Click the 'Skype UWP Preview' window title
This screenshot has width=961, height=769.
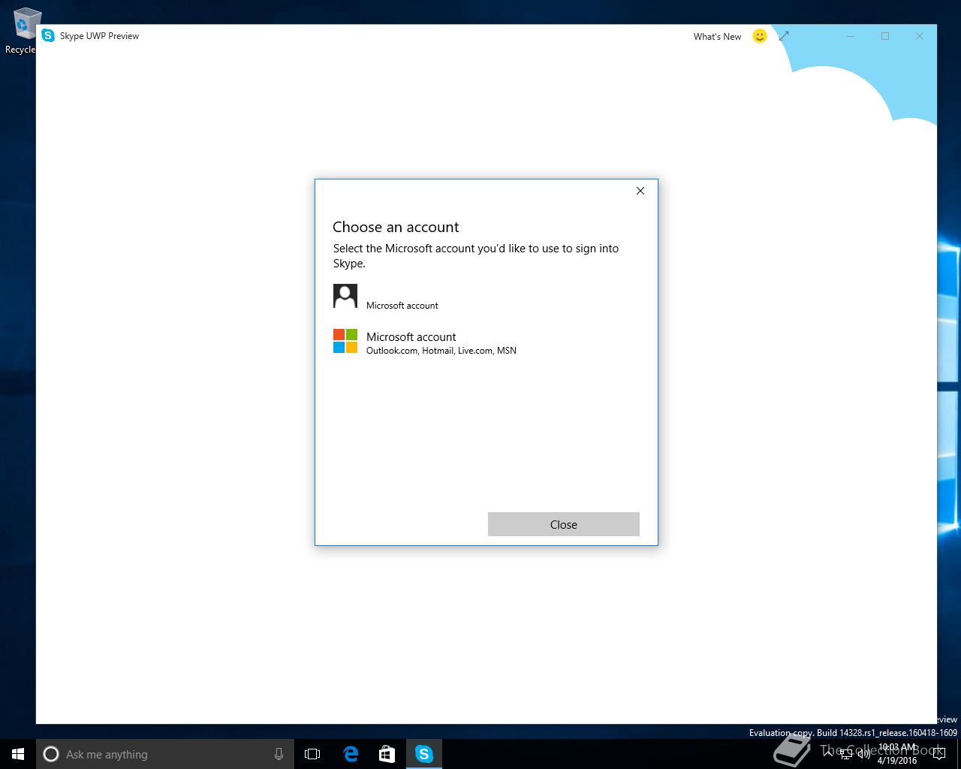99,36
